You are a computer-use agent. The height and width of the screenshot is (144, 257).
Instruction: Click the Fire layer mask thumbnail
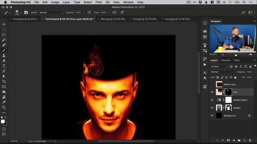(228, 92)
